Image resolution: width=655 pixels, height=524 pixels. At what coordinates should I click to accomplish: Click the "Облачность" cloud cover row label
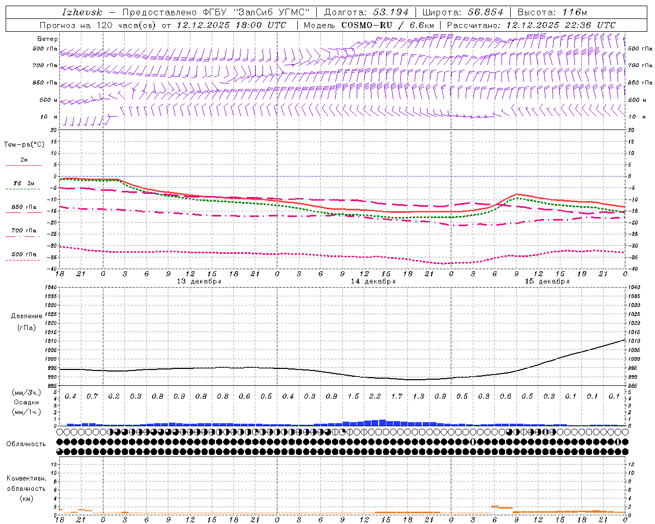(26, 444)
